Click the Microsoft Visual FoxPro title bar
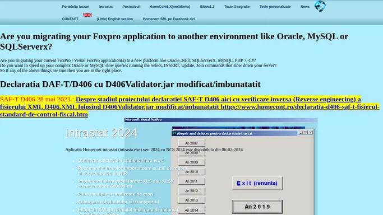 pos(221,120)
